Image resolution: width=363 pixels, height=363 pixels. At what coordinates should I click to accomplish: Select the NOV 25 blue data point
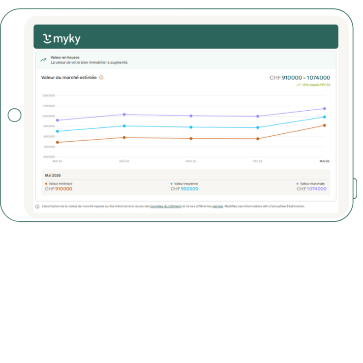[191, 127]
